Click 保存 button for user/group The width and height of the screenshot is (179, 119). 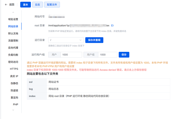tap(124, 55)
